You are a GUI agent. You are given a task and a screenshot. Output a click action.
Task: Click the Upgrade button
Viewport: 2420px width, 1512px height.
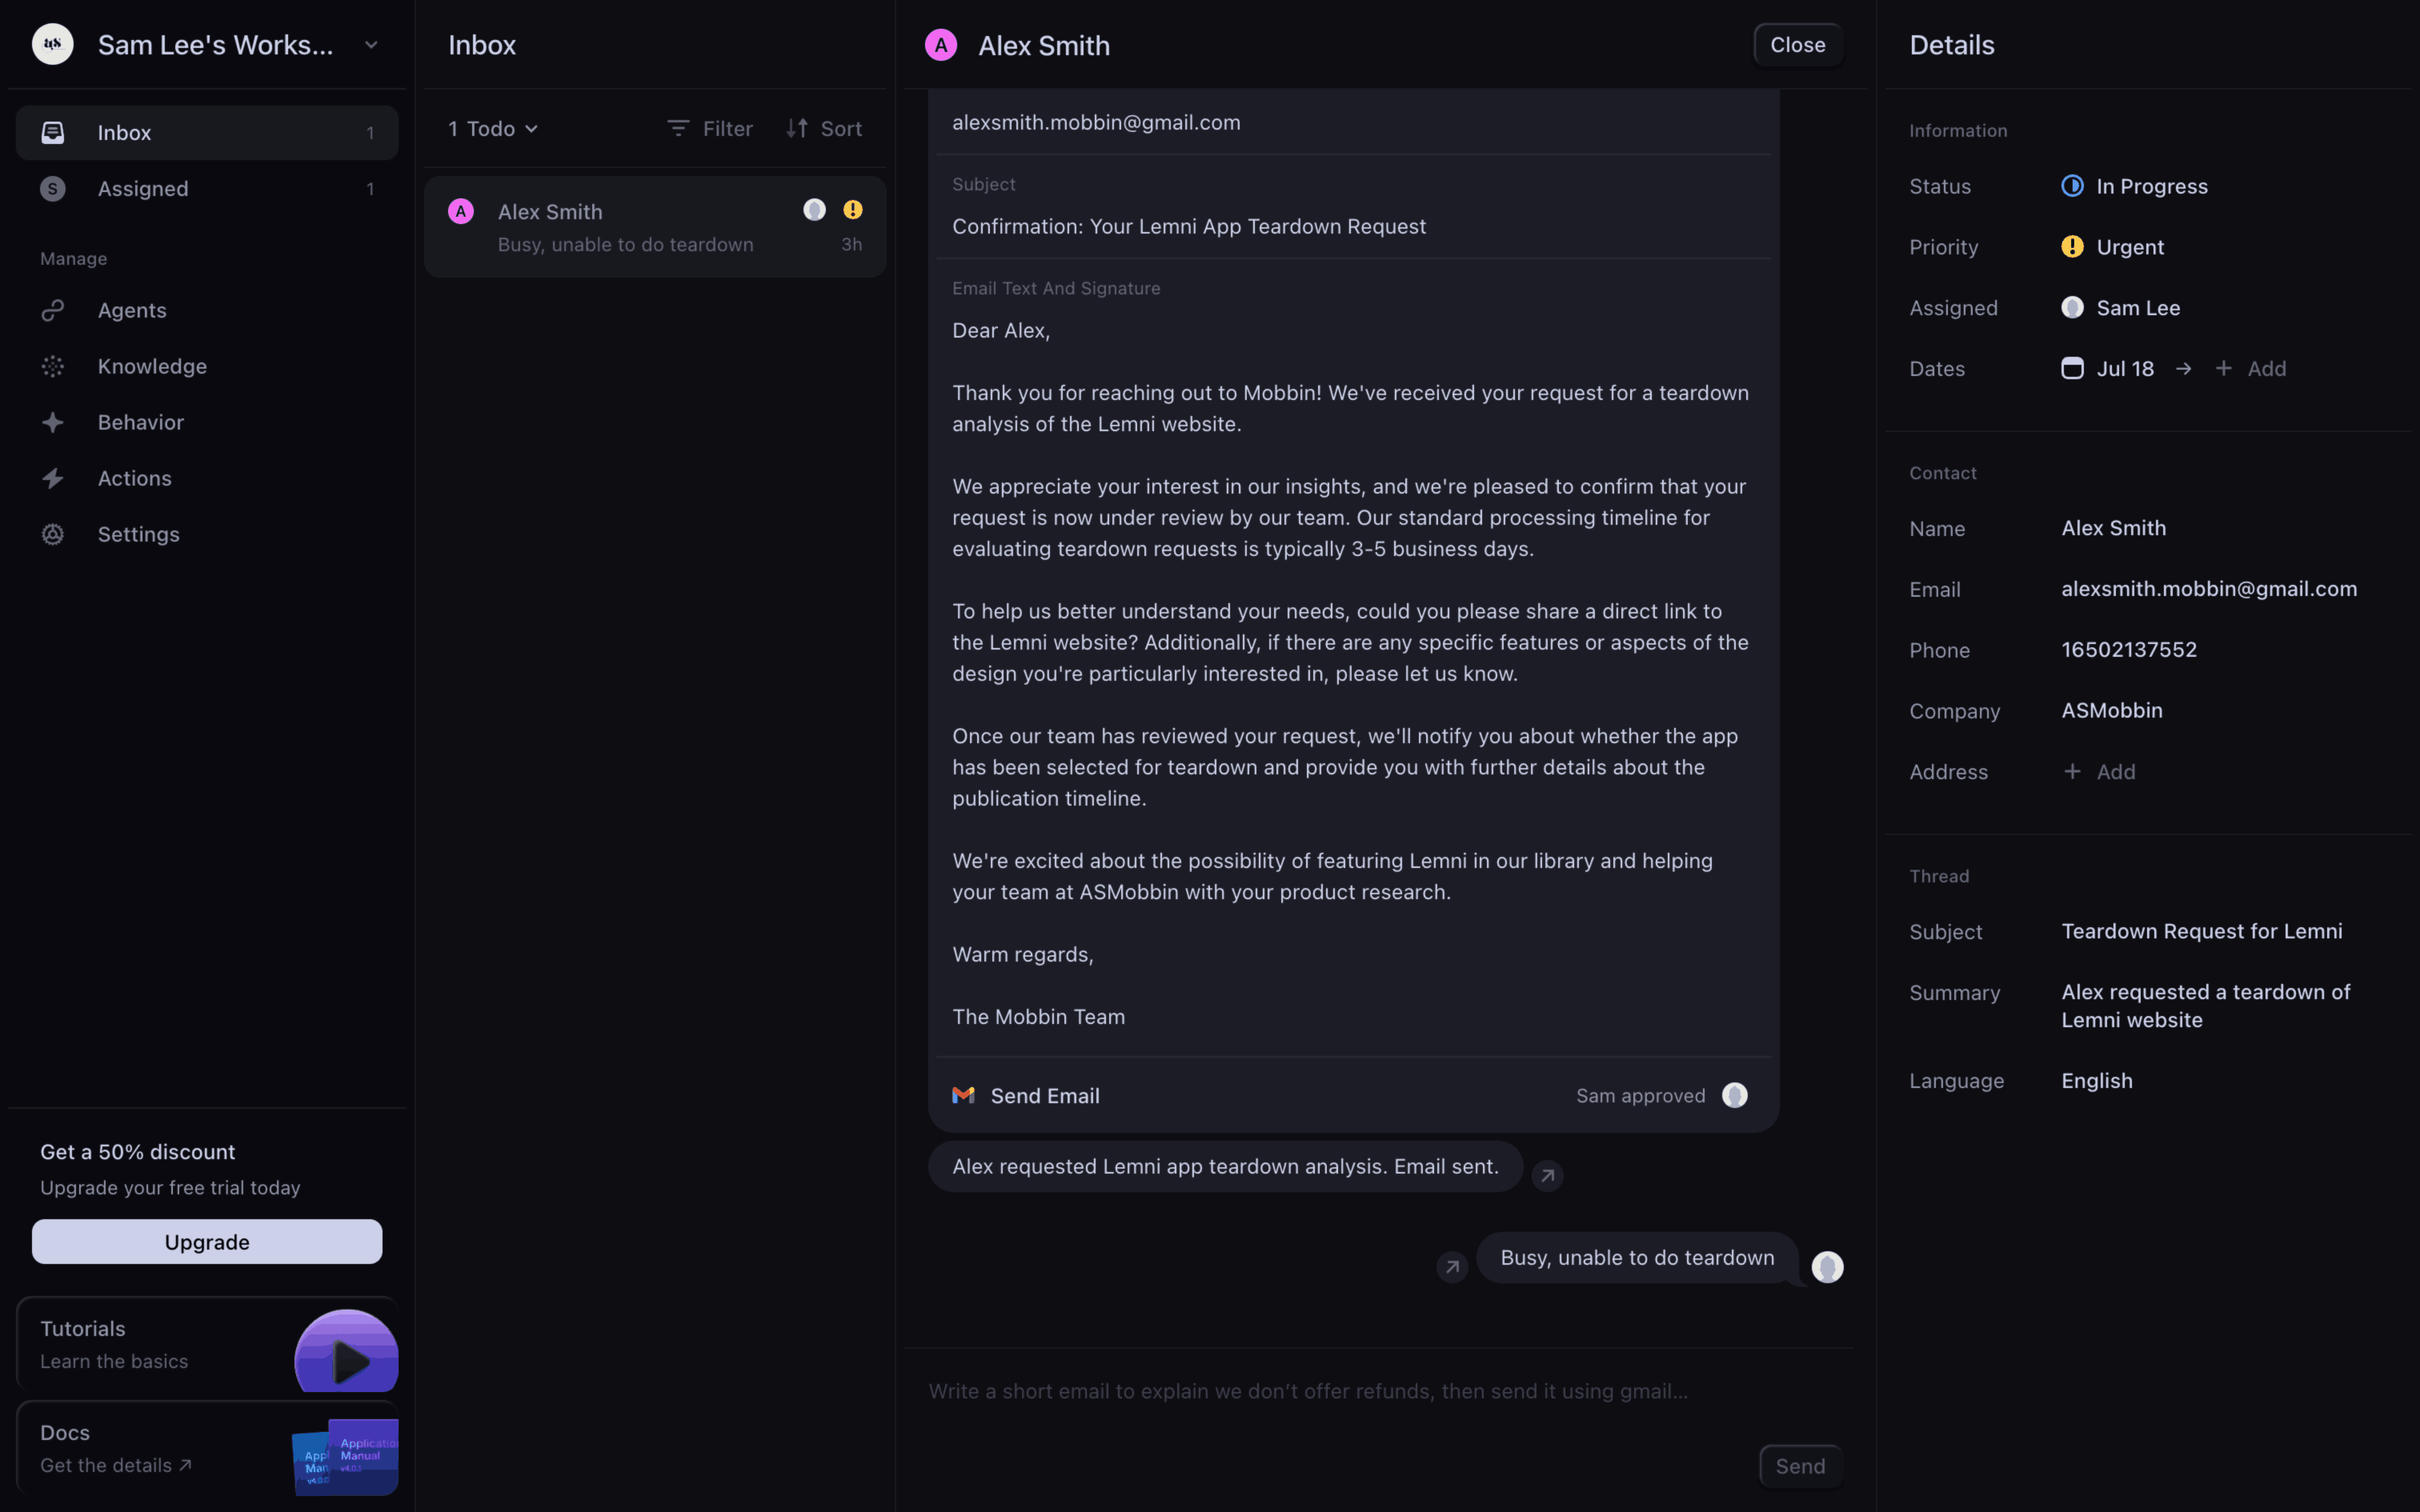pos(207,1241)
